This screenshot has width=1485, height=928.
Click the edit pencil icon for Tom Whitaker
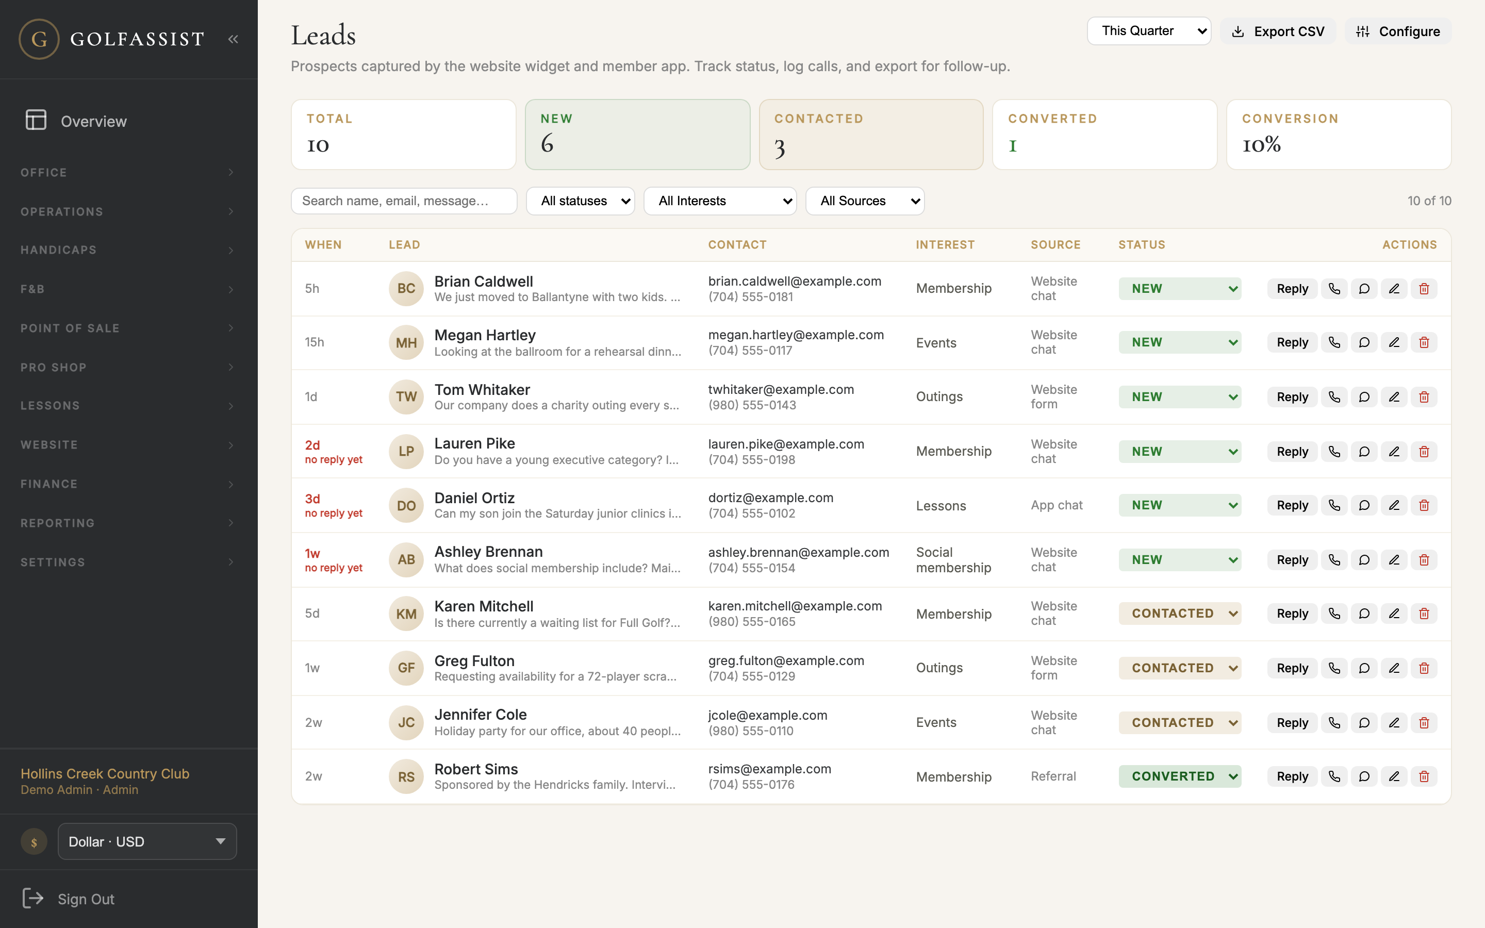1394,397
